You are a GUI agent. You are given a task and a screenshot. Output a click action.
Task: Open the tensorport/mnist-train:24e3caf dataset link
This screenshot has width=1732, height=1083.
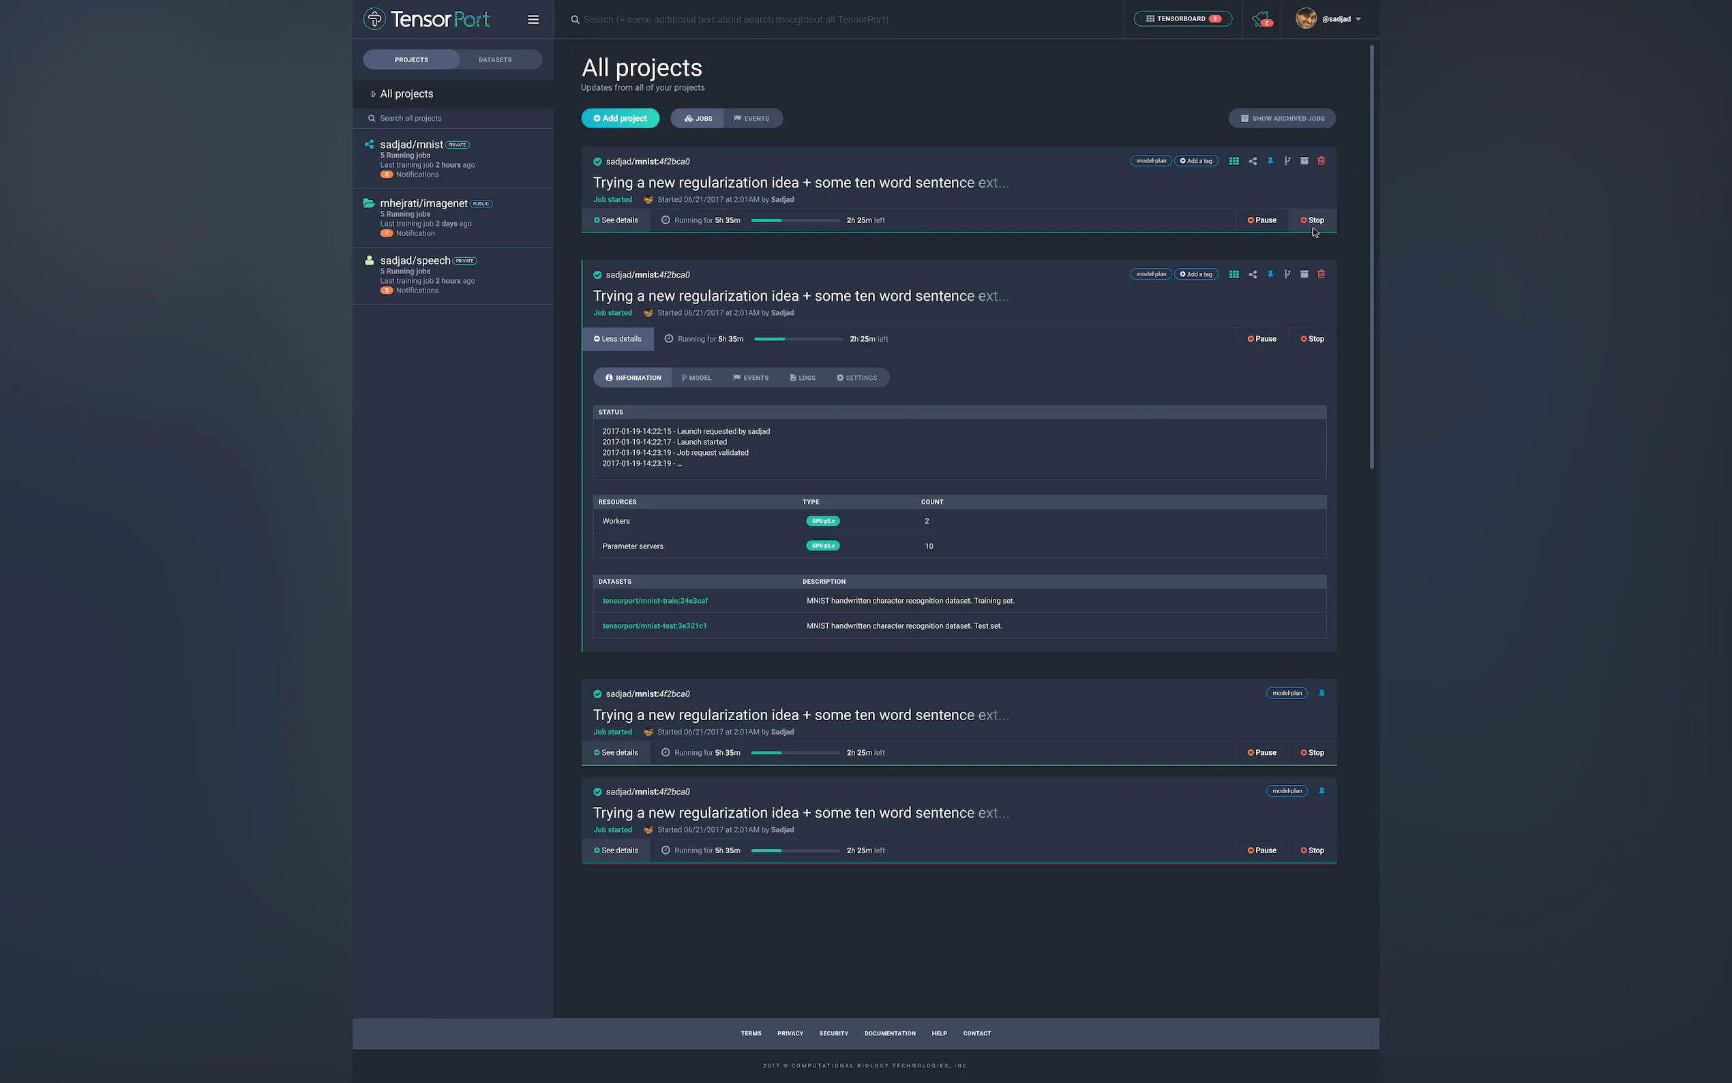coord(655,601)
